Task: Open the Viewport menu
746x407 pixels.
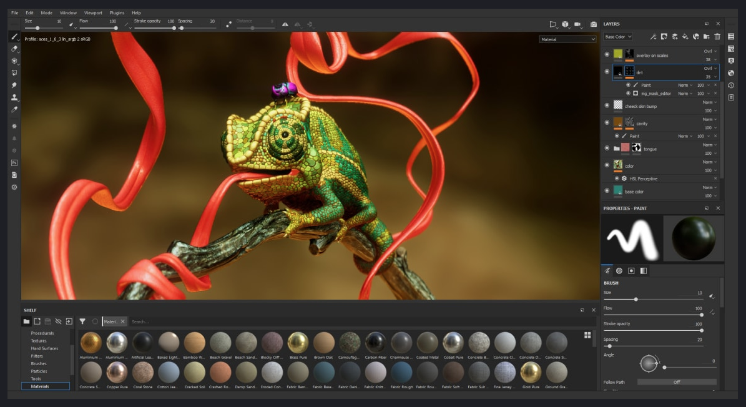Action: pos(93,12)
